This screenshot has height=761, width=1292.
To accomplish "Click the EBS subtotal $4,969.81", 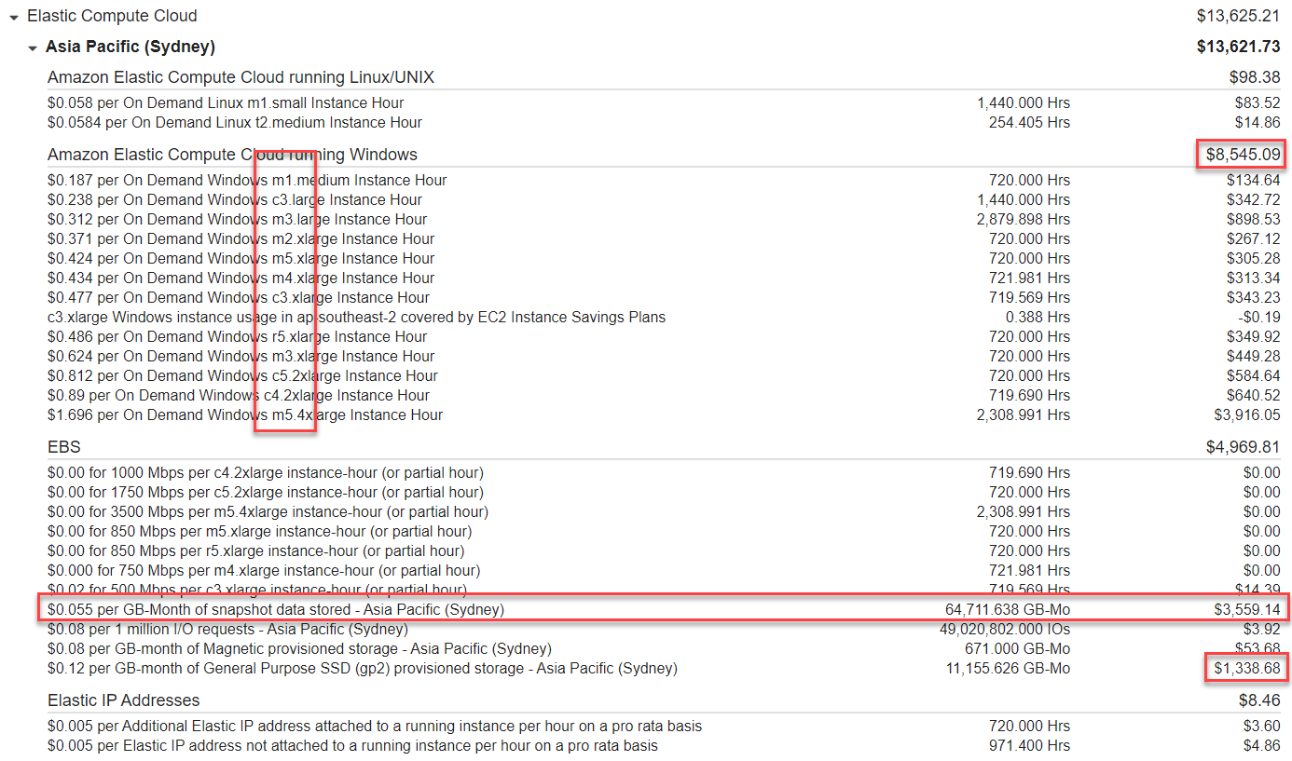I will [x=1243, y=448].
